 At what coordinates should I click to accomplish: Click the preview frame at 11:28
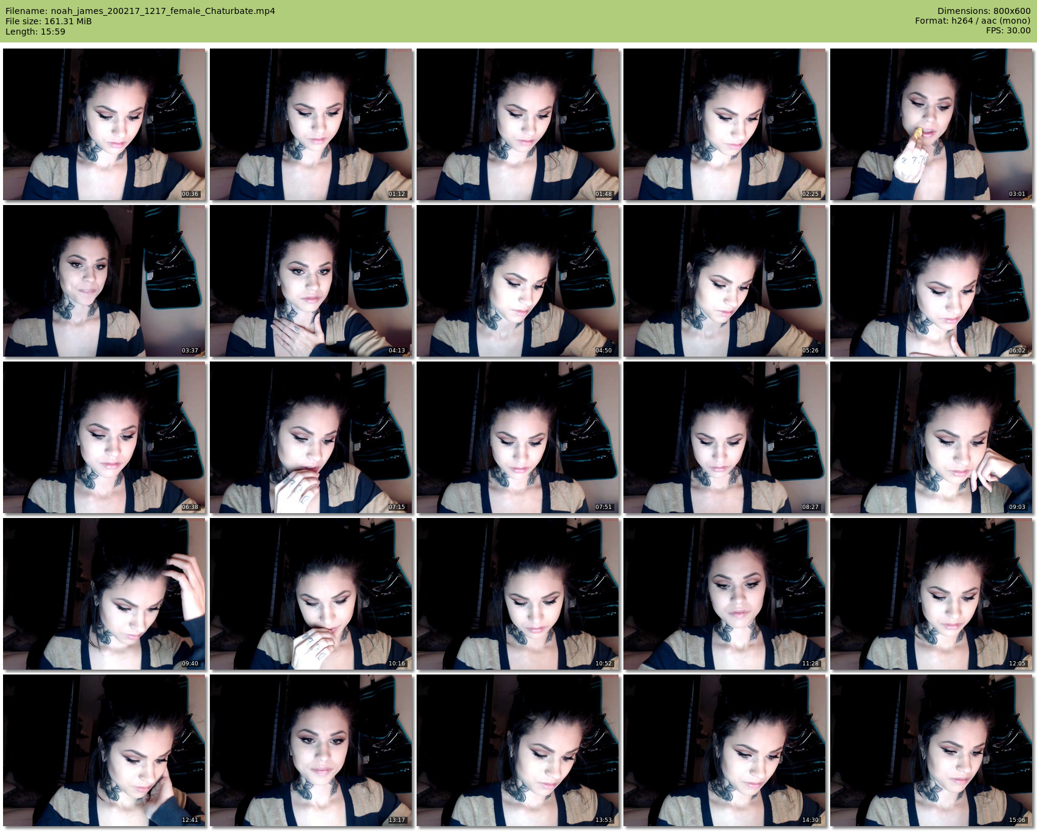(x=725, y=594)
